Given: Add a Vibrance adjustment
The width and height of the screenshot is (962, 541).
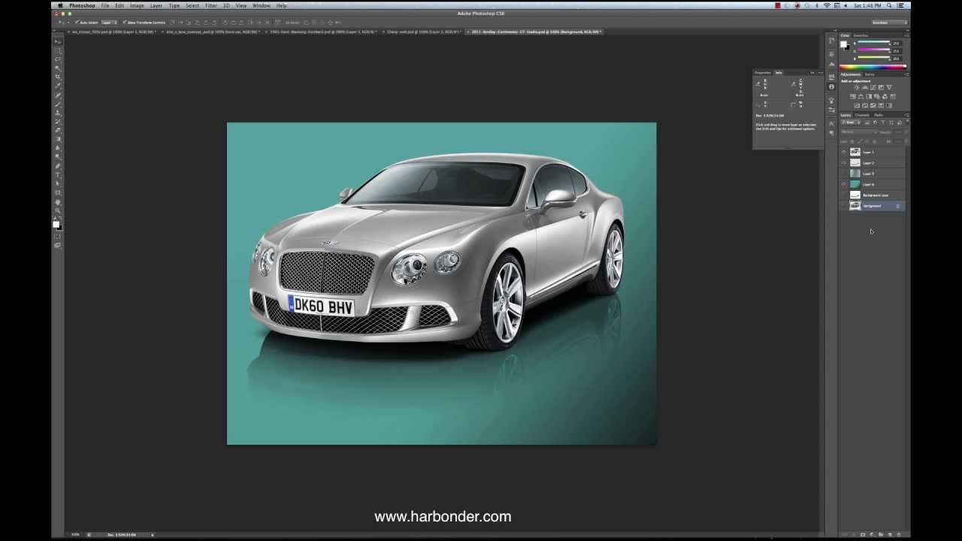Looking at the screenshot, I should (x=889, y=88).
